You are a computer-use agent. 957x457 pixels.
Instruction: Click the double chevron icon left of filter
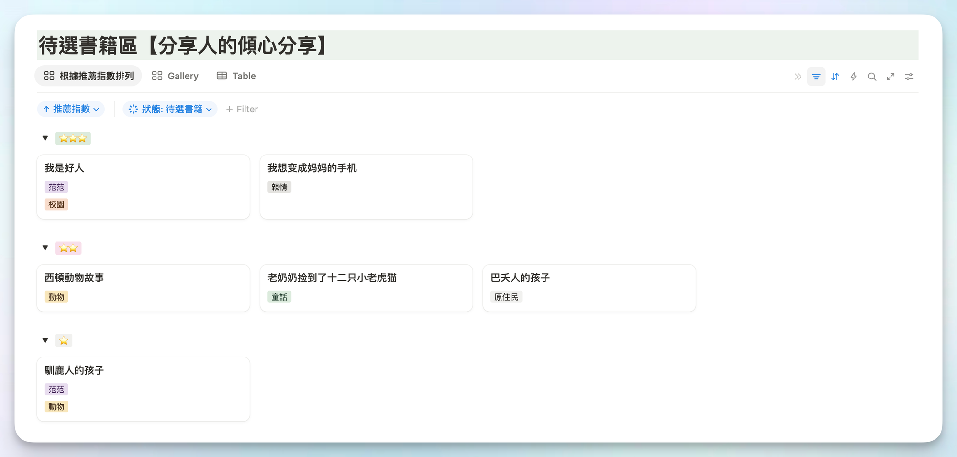(798, 77)
